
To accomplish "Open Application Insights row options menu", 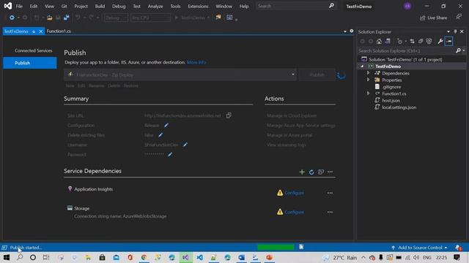I will pyautogui.click(x=330, y=193).
